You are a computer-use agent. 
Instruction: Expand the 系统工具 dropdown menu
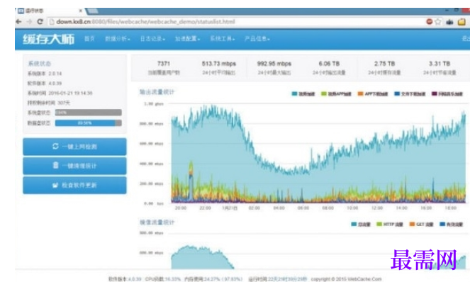point(222,39)
